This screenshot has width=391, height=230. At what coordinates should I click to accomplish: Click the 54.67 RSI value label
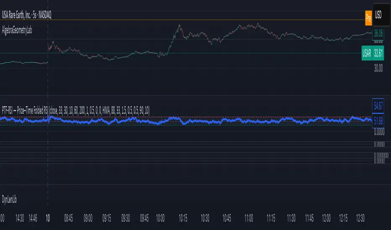tap(378, 106)
